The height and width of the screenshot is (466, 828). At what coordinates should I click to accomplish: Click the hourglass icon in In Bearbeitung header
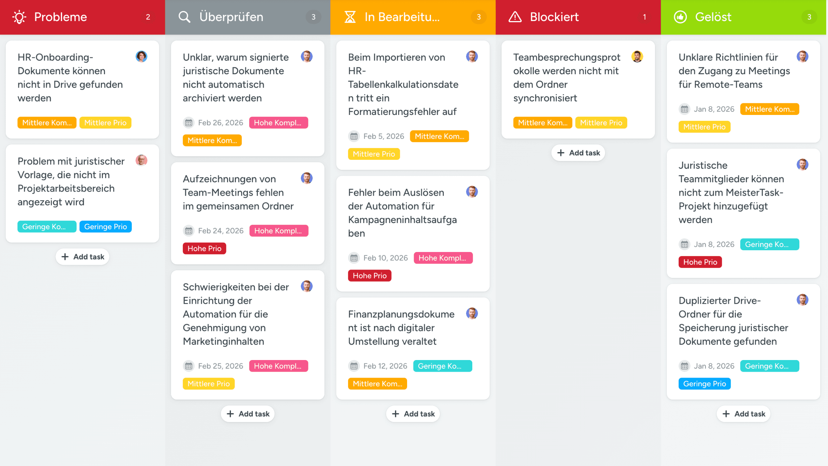[x=350, y=17]
